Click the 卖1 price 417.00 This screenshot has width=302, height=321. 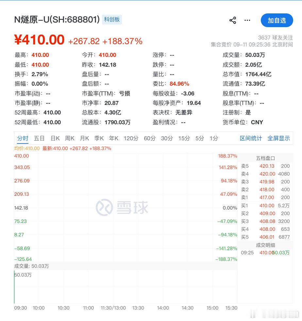click(267, 197)
